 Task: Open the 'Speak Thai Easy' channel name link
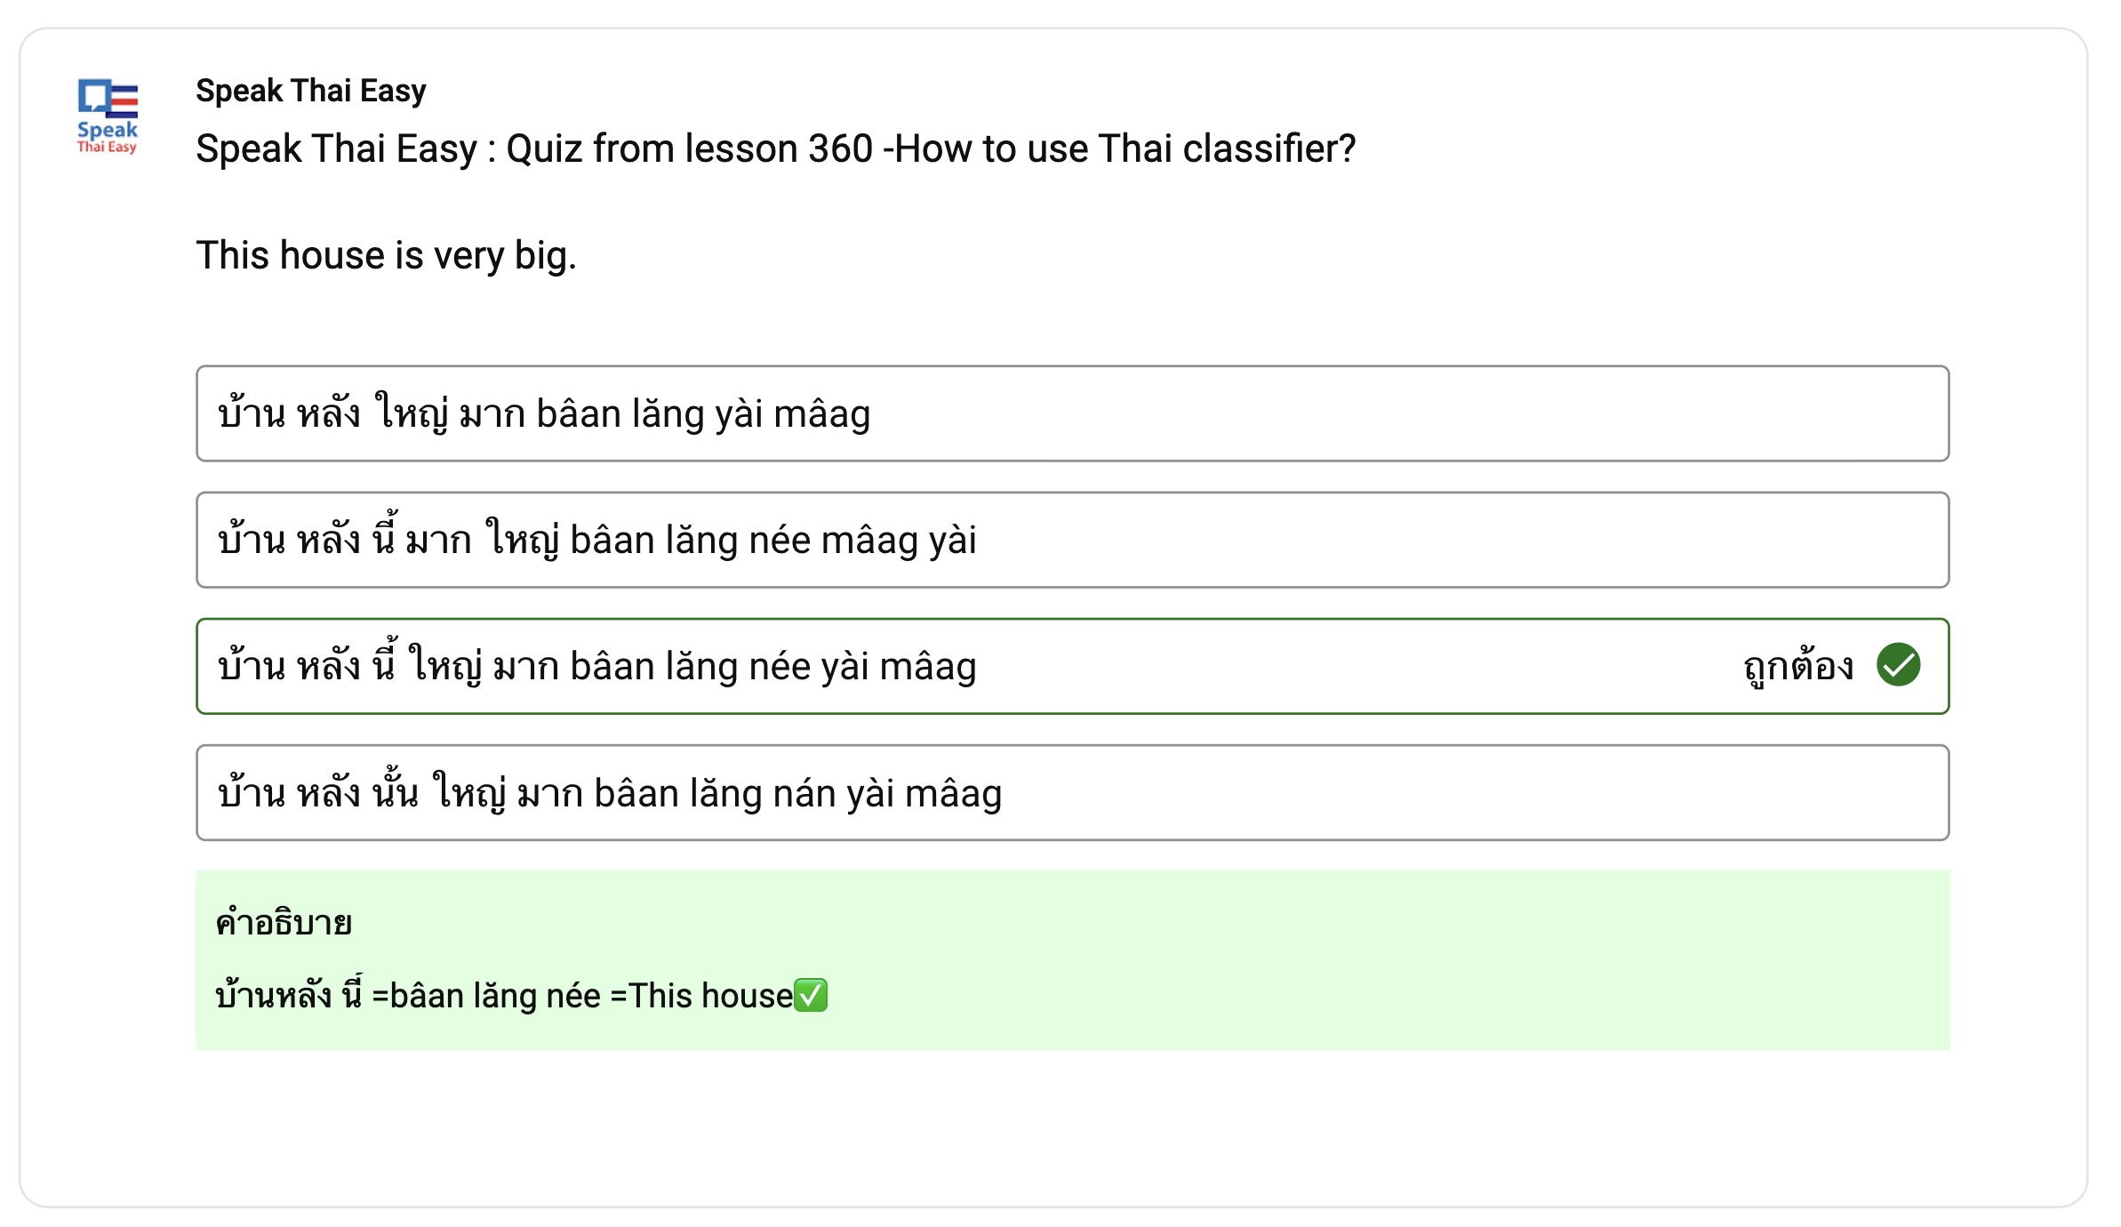pyautogui.click(x=311, y=91)
